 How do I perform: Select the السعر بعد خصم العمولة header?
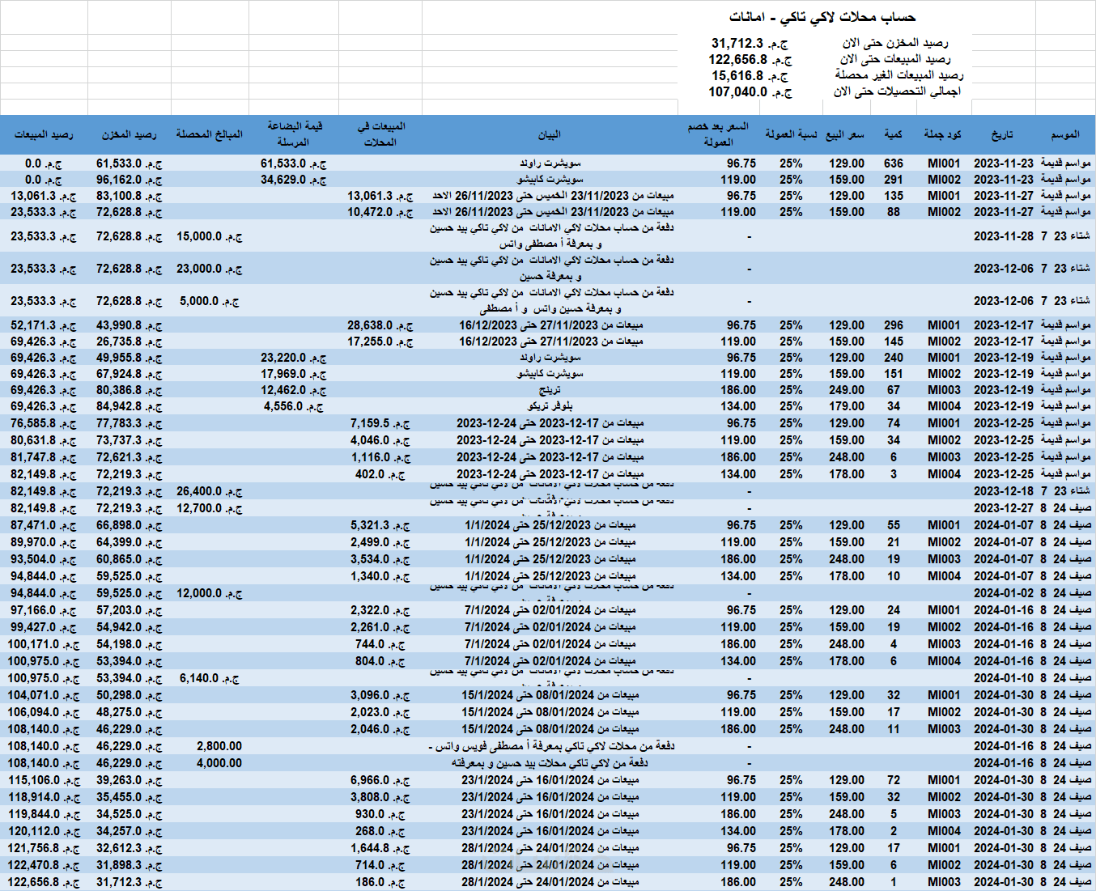(x=717, y=134)
